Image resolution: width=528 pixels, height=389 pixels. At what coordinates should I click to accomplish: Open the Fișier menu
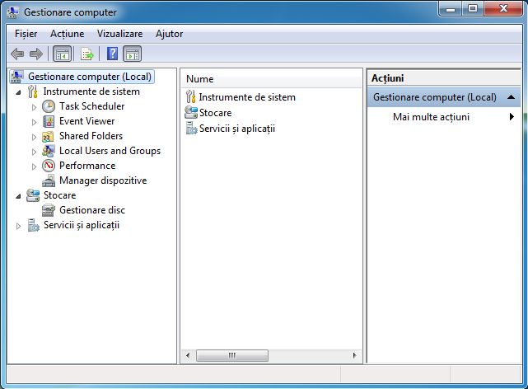tap(26, 34)
